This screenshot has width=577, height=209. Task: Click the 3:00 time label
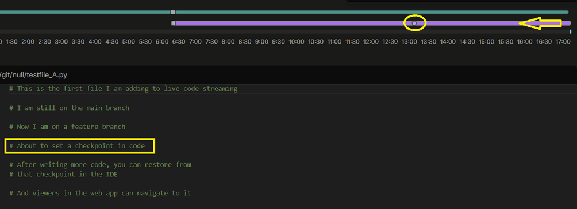pyautogui.click(x=61, y=41)
